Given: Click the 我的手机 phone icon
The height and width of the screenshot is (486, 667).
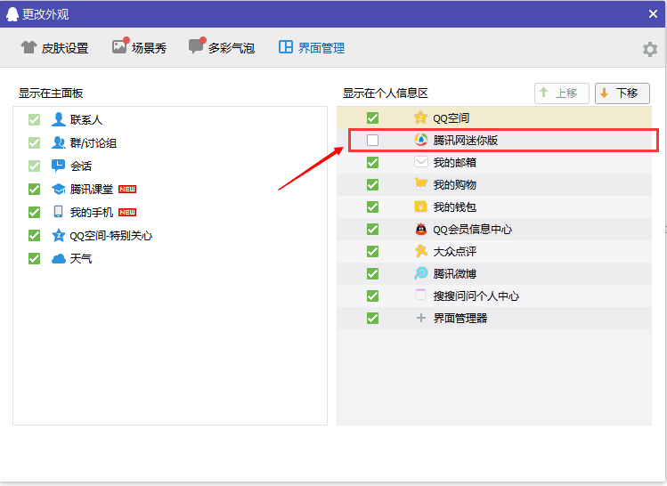Looking at the screenshot, I should 58,212.
